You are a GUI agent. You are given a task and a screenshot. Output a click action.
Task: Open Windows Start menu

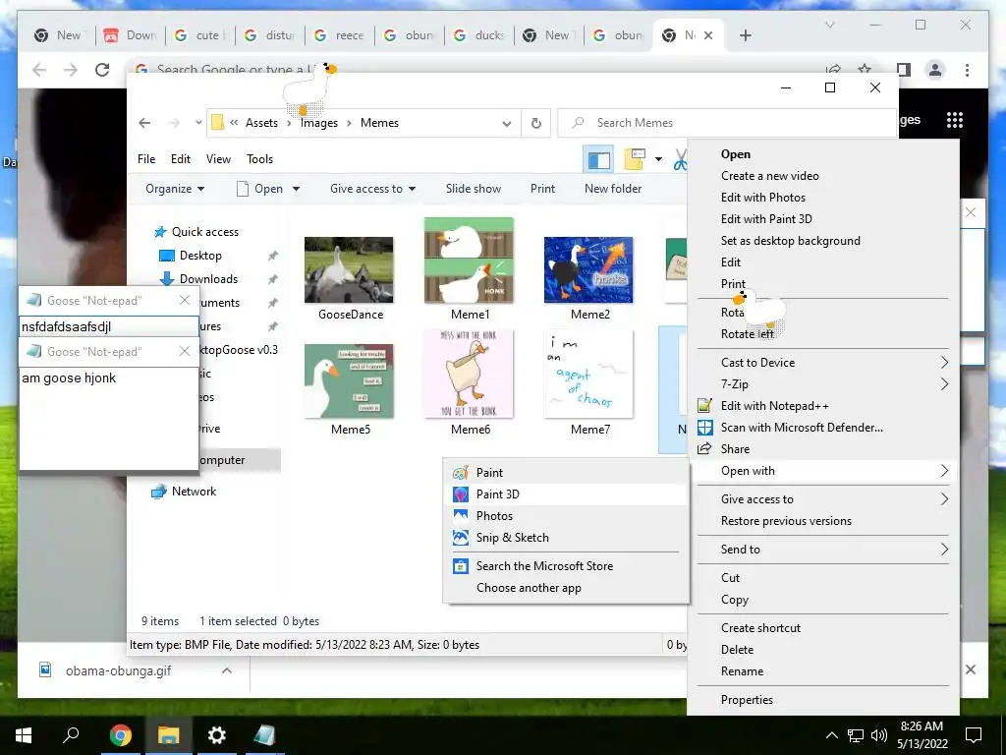24,735
